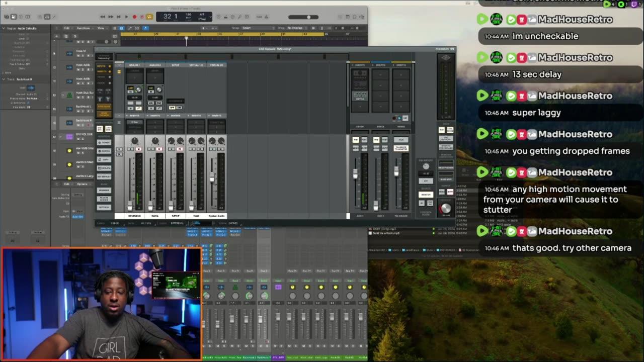Click Go to Beginning in the transport

point(118,17)
